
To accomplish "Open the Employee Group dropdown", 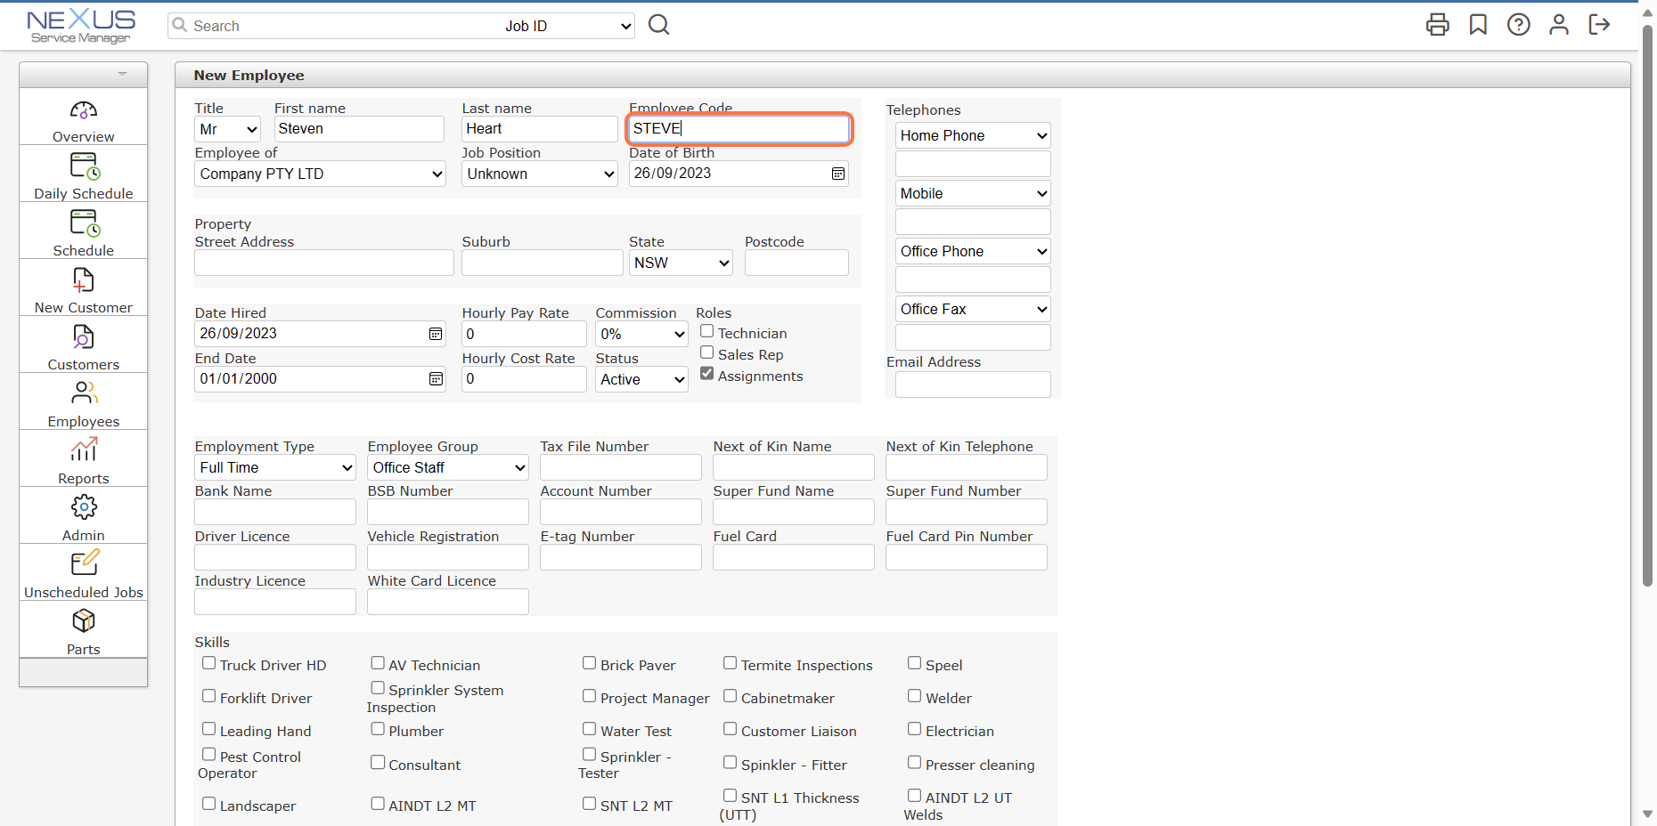I will coord(447,466).
